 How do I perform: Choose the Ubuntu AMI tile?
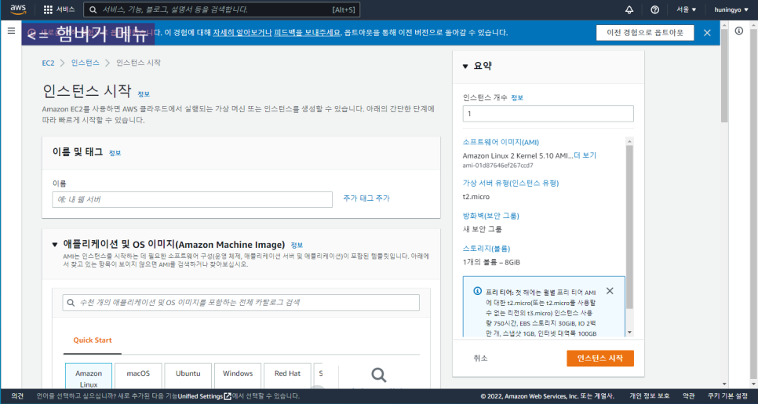point(188,377)
